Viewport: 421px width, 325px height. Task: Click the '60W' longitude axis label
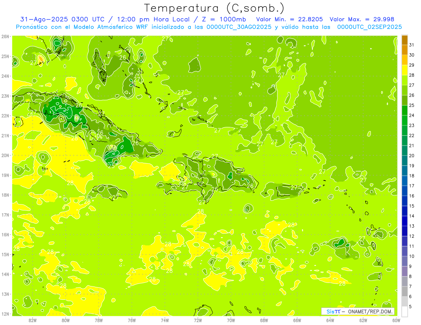click(x=396, y=320)
